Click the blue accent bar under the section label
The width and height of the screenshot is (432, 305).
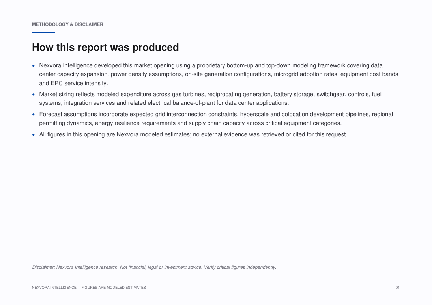(43, 32)
